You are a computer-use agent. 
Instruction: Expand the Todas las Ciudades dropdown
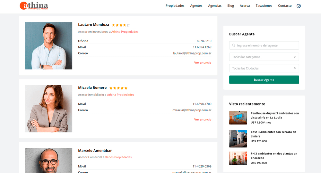click(x=264, y=68)
